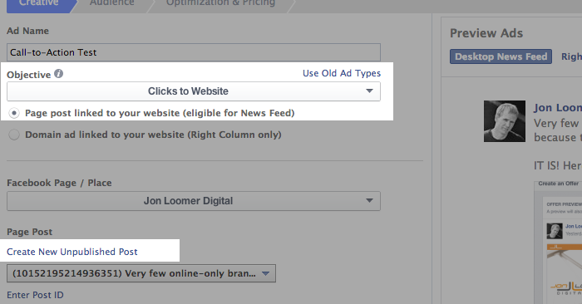
Task: Click the Ad Name input field
Action: pyautogui.click(x=194, y=52)
